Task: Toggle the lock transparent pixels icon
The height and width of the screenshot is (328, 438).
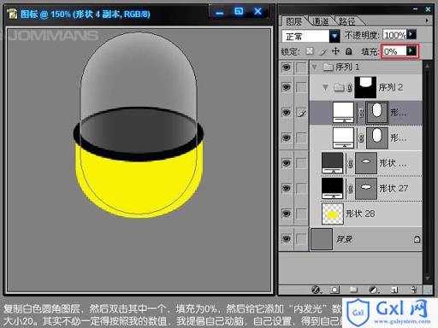Action: [x=310, y=51]
